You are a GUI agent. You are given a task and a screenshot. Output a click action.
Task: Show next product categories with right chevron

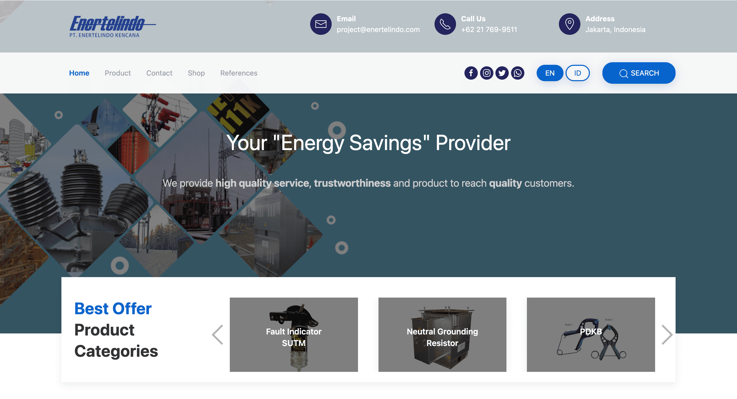(667, 335)
